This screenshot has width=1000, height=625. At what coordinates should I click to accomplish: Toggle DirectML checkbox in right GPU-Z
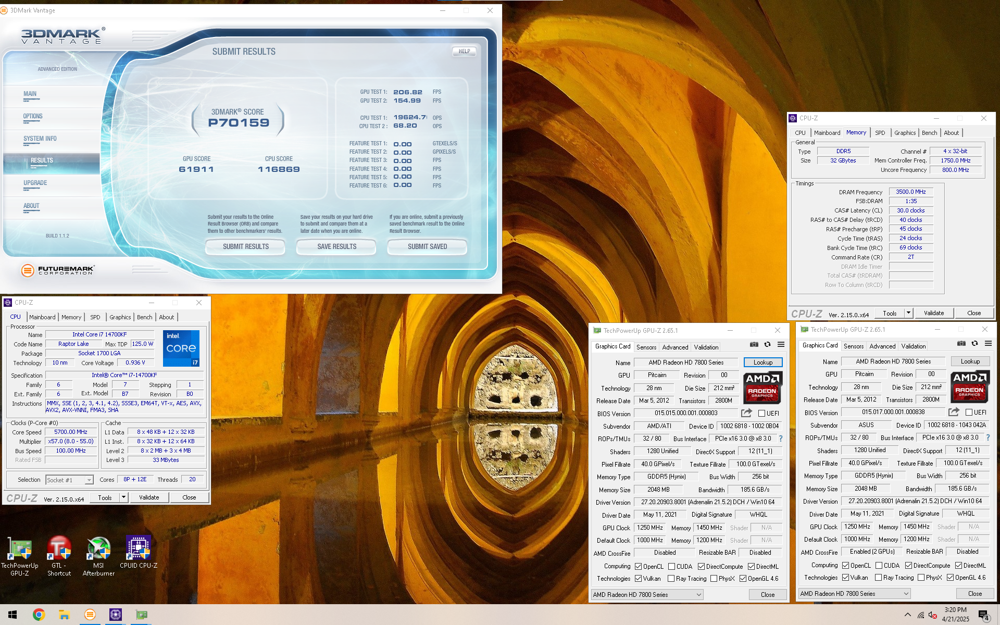pos(958,566)
